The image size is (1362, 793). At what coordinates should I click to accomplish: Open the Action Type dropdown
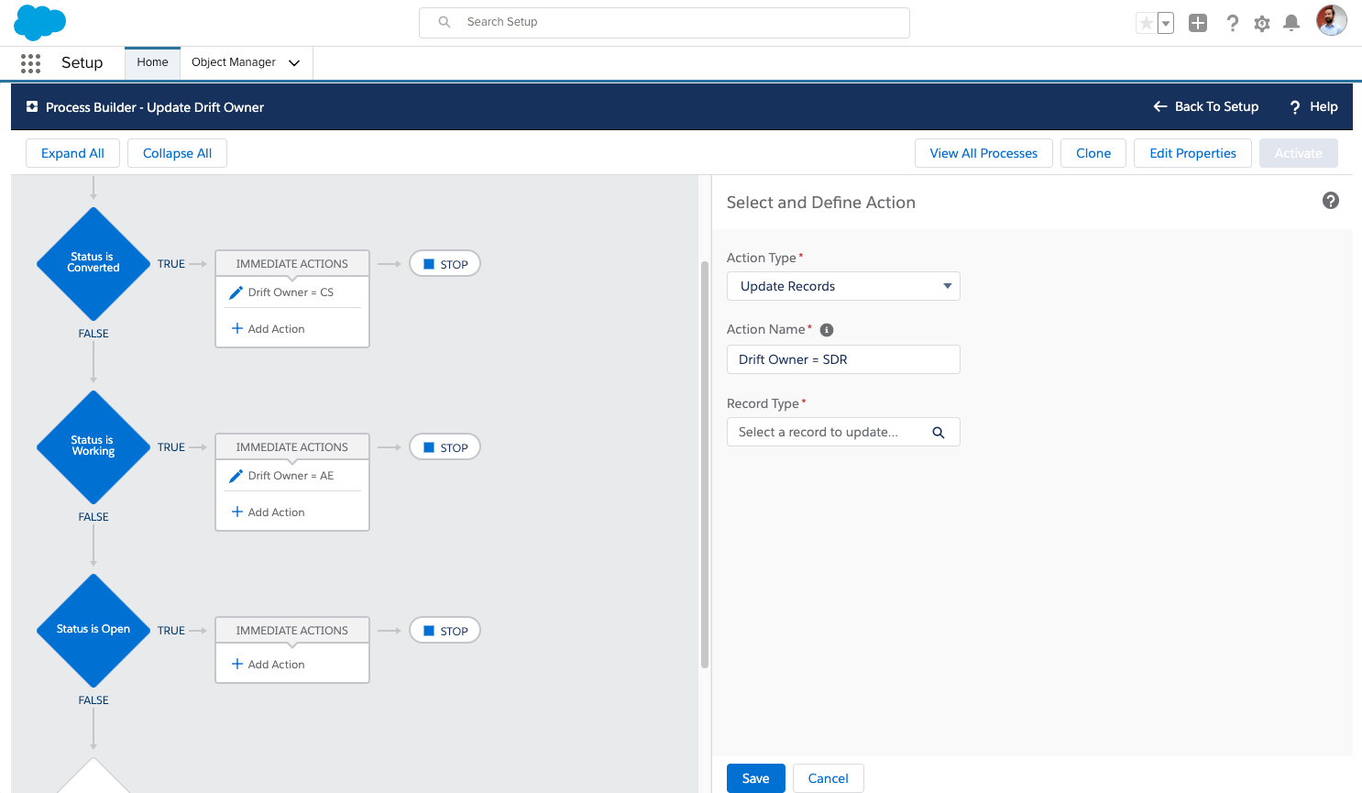(x=843, y=286)
